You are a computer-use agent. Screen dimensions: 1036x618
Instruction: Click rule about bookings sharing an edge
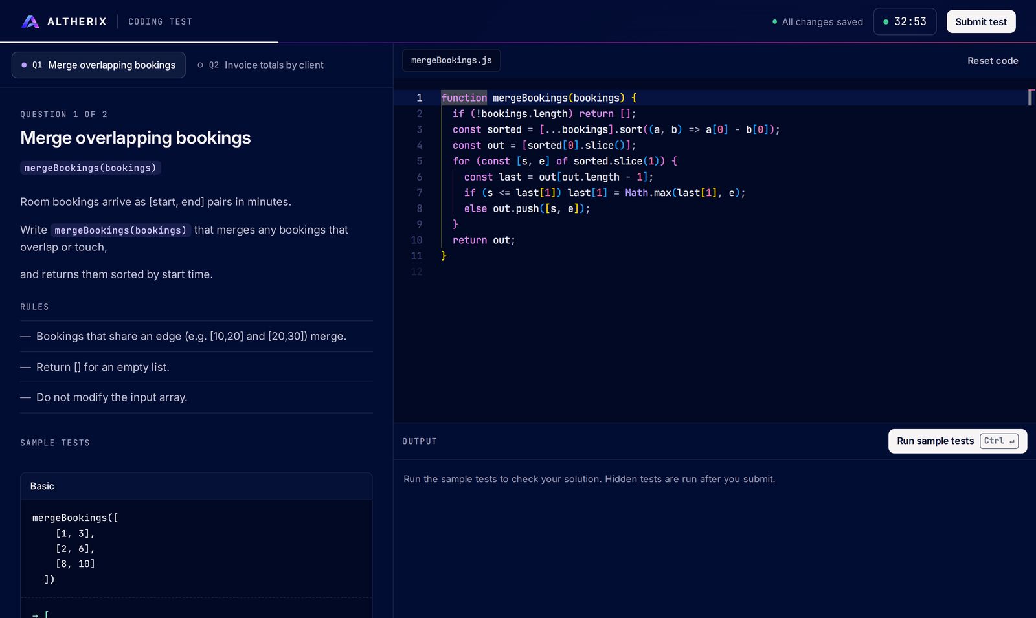pyautogui.click(x=196, y=337)
